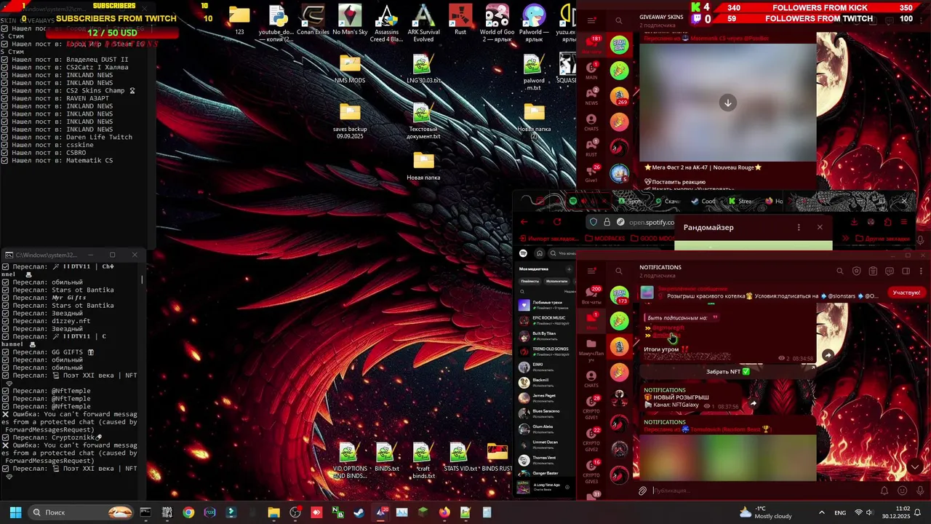
Task: Open Steam from the taskbar
Action: (x=359, y=512)
